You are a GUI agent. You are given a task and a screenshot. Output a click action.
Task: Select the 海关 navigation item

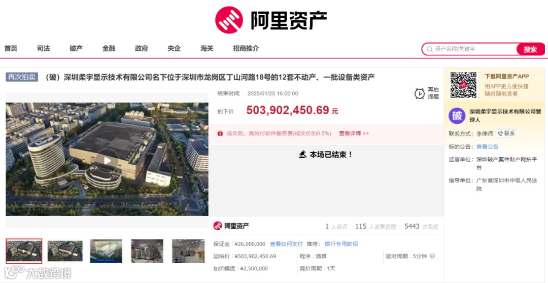(207, 49)
